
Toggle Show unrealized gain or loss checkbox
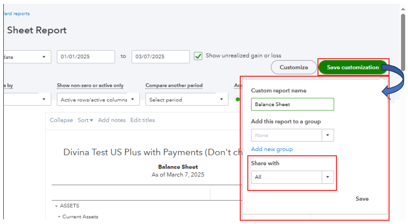coord(199,56)
